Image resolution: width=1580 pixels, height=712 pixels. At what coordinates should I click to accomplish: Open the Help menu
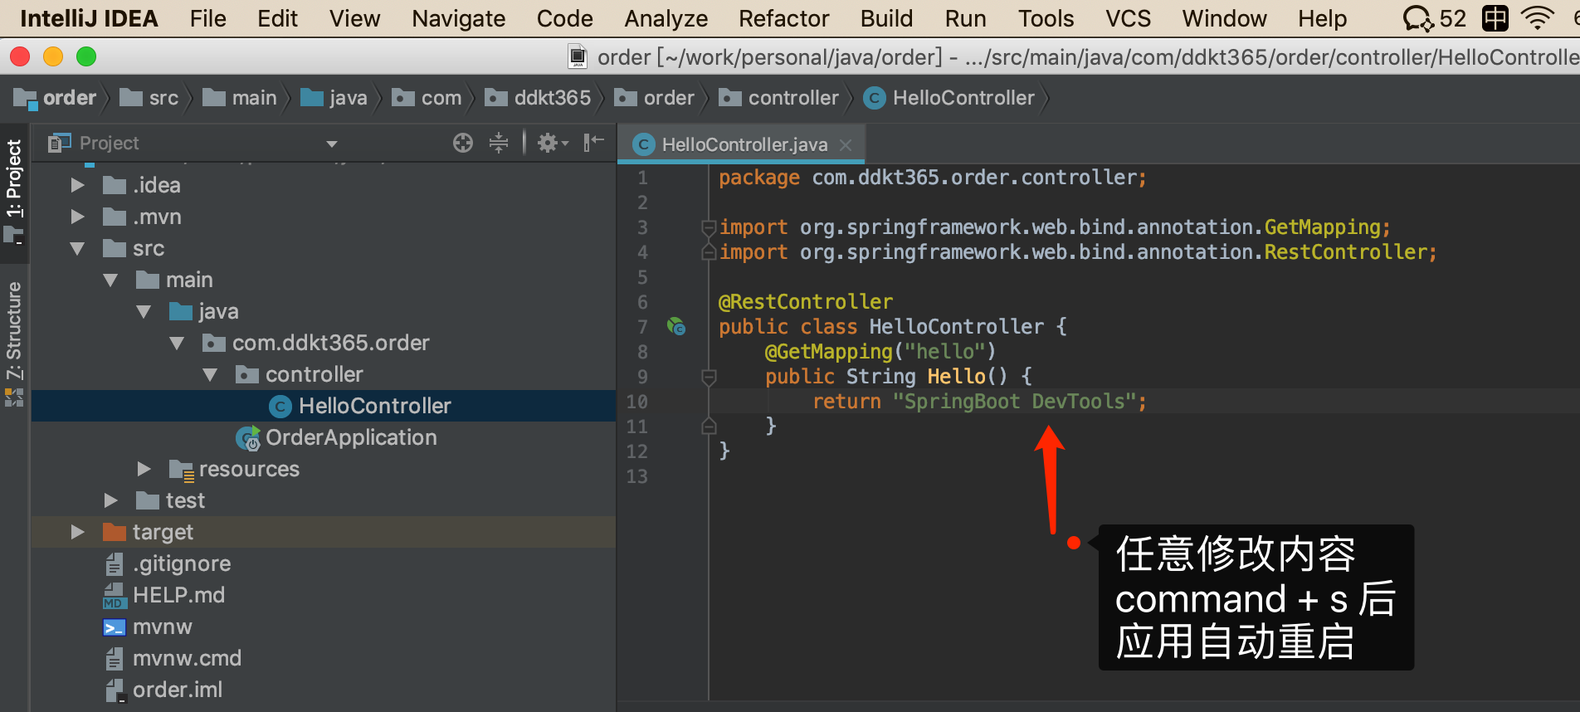(1322, 18)
